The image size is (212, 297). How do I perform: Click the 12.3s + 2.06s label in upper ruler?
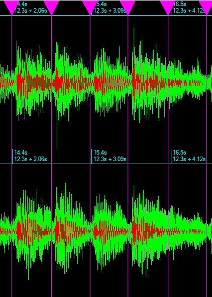tap(31, 11)
